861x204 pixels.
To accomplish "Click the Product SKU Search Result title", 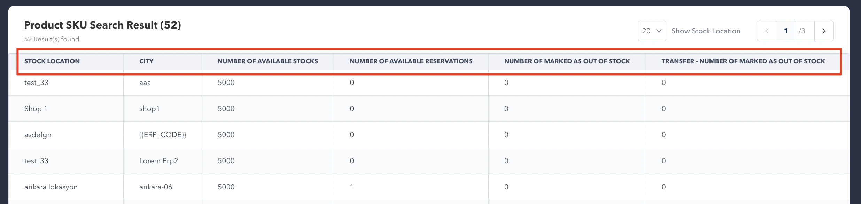I will [x=102, y=25].
